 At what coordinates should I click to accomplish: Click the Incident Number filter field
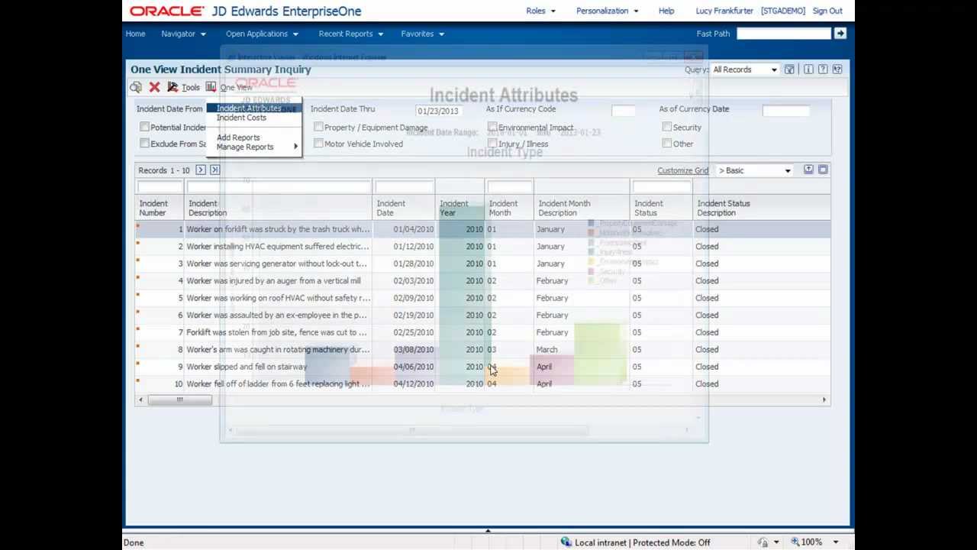[x=160, y=187]
